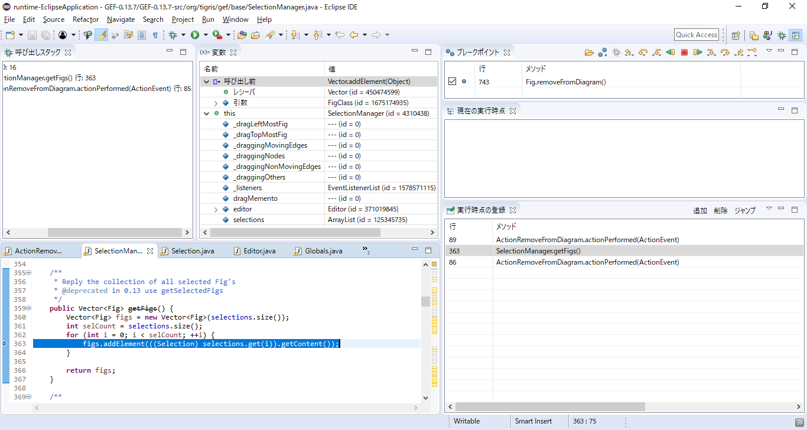Screen dimensions: 807x430
Task: Click the editor vertical scrollbar thumb
Action: coord(425,301)
